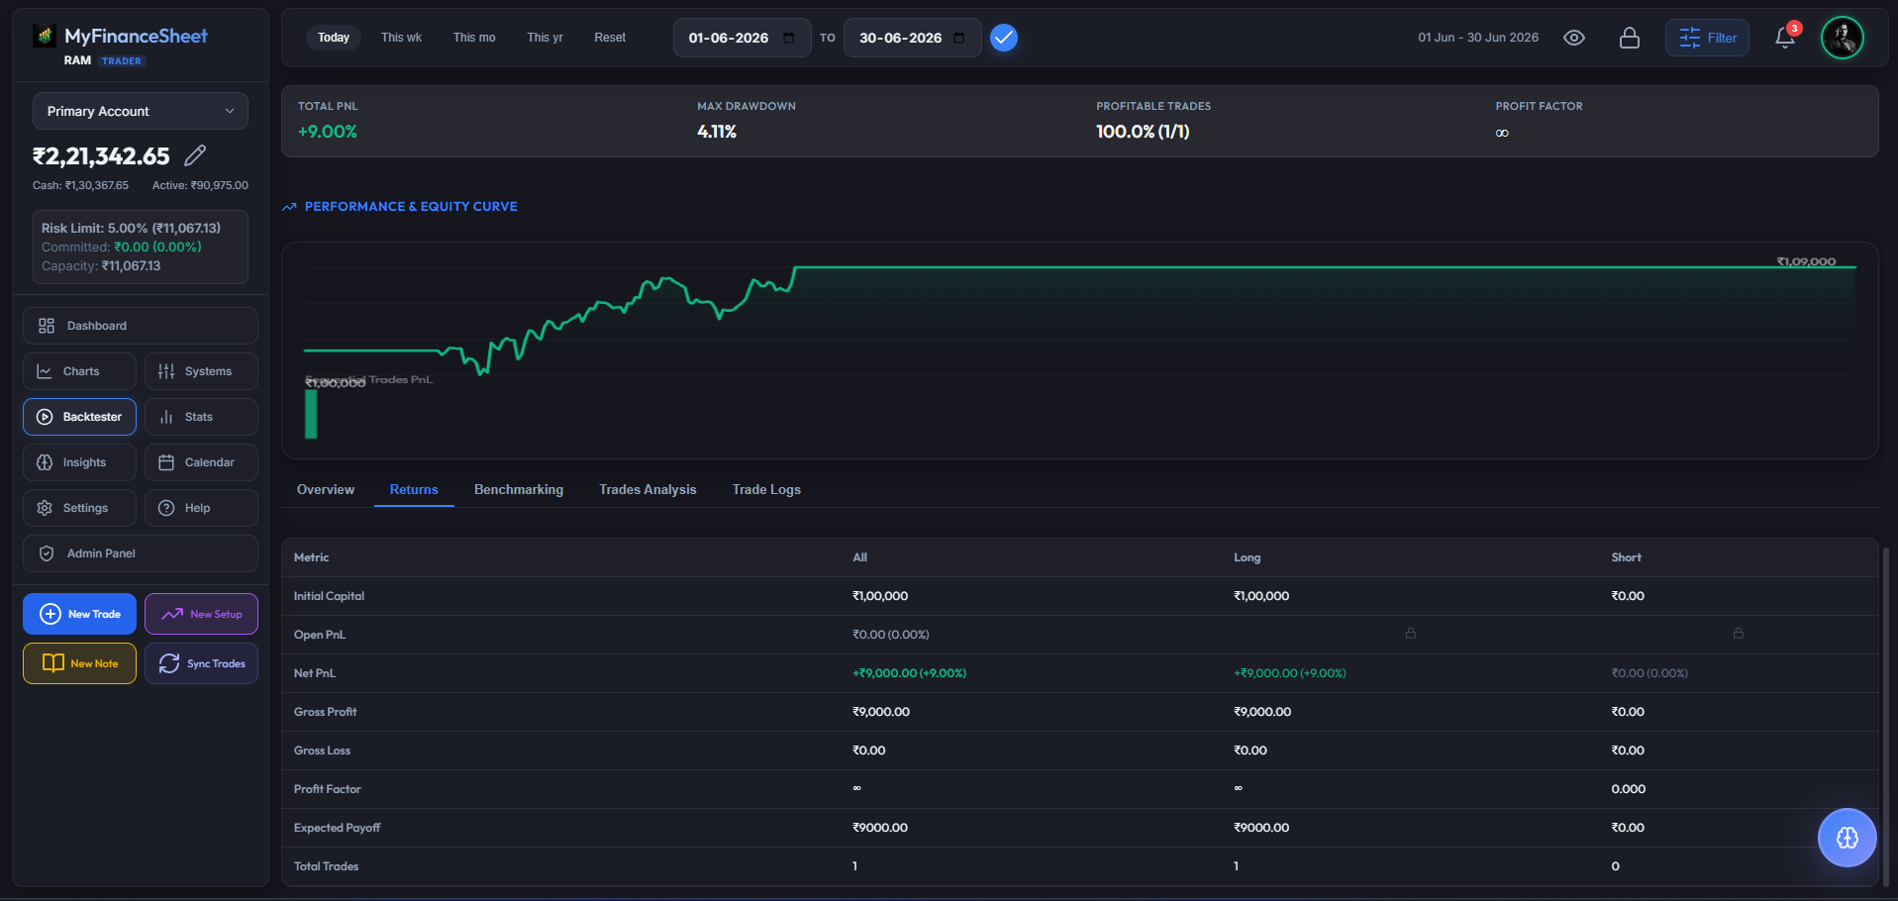This screenshot has height=901, width=1898.
Task: Click the user profile avatar
Action: tap(1842, 38)
